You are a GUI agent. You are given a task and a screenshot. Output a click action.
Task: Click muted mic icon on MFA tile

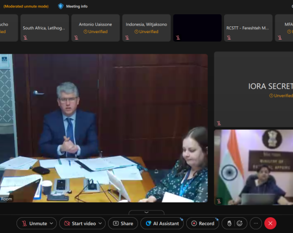coord(280,37)
